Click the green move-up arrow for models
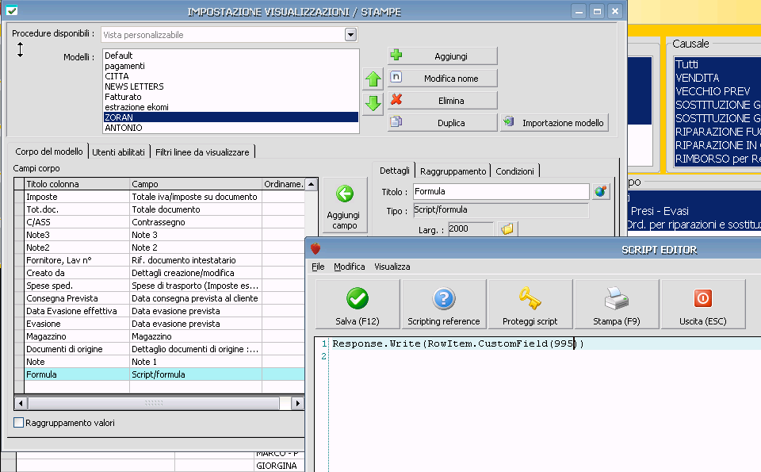 (373, 79)
